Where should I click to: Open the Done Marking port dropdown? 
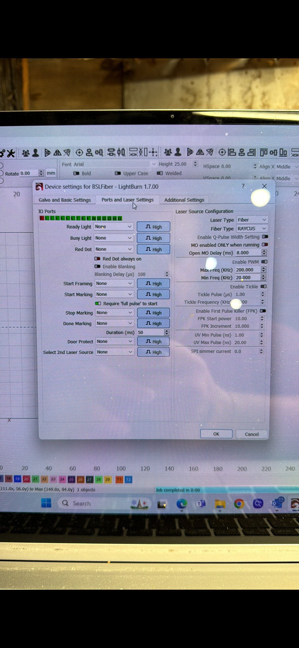(115, 323)
